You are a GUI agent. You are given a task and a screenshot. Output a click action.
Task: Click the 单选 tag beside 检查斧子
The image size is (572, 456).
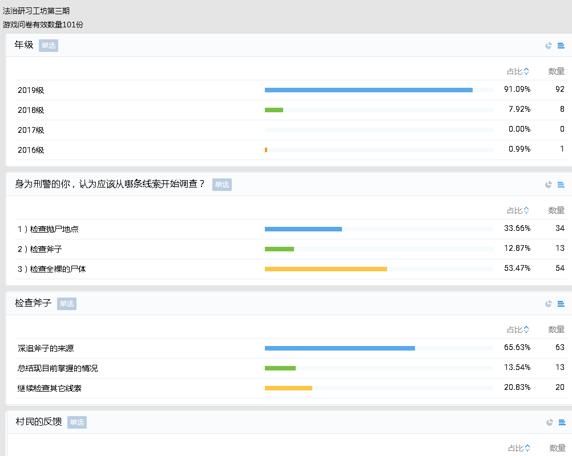[67, 304]
